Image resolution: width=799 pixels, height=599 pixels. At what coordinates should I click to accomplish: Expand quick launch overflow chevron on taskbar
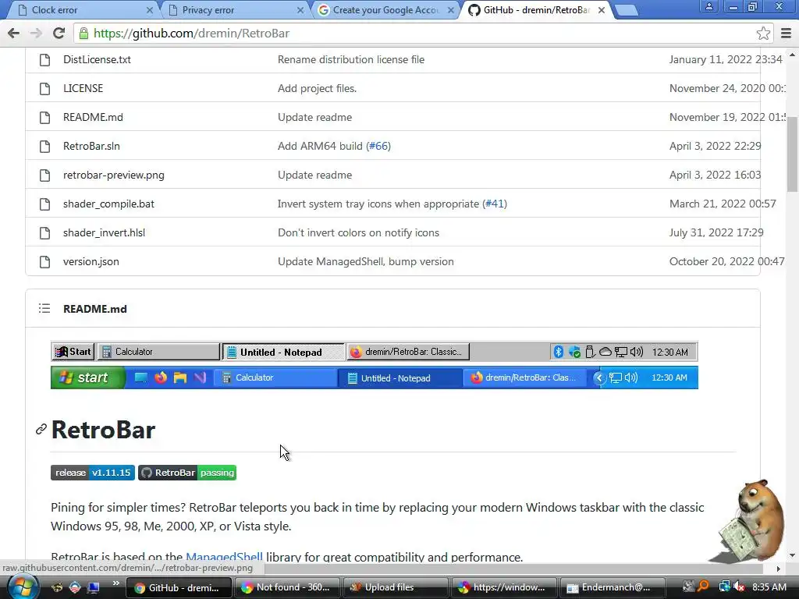click(x=115, y=583)
